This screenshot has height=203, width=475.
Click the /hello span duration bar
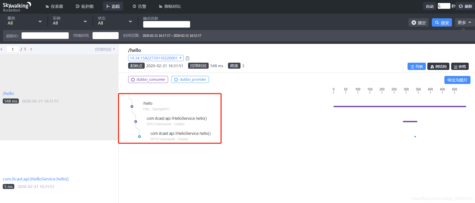pos(400,107)
